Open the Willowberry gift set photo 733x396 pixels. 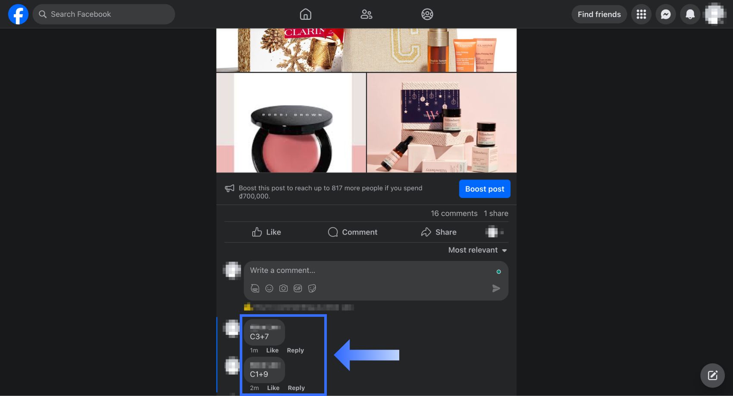(x=442, y=123)
